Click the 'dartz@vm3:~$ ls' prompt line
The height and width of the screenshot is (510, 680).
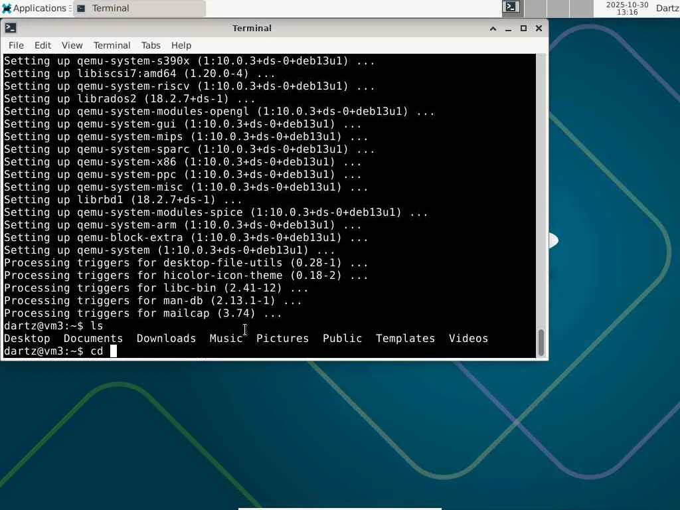click(x=53, y=325)
